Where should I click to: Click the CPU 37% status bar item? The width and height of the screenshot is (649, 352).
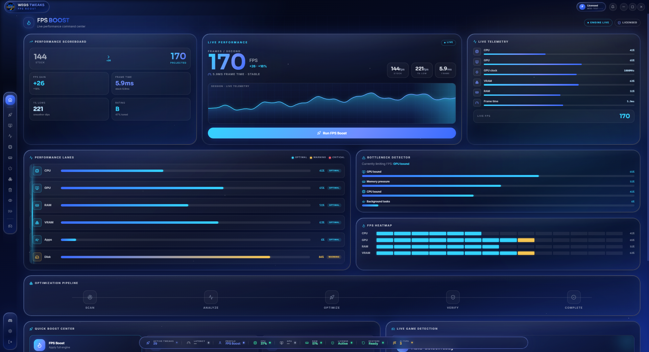[262, 343]
